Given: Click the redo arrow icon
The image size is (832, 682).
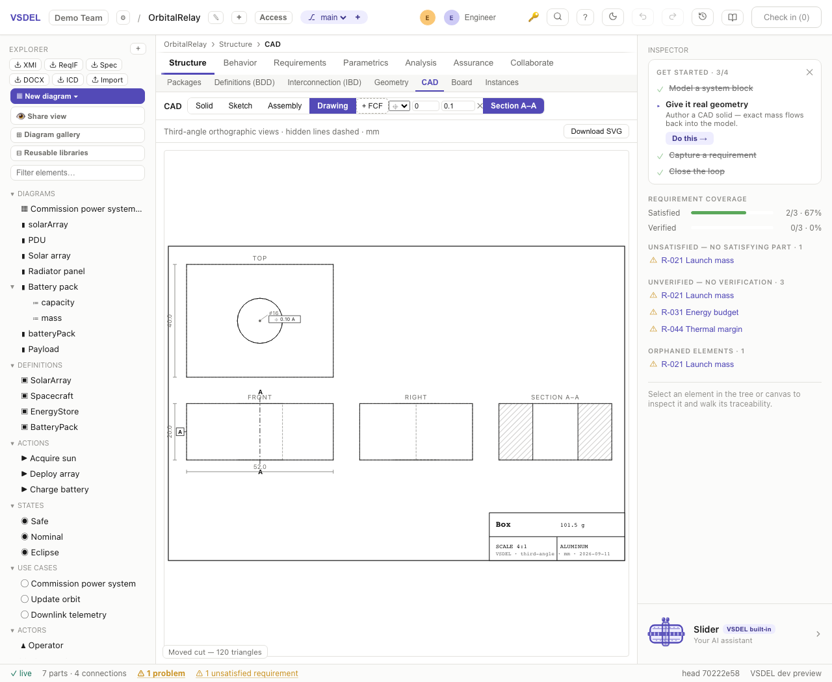Looking at the screenshot, I should (673, 18).
